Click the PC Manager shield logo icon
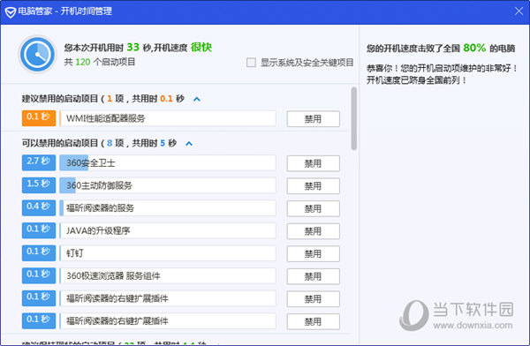 10,12
